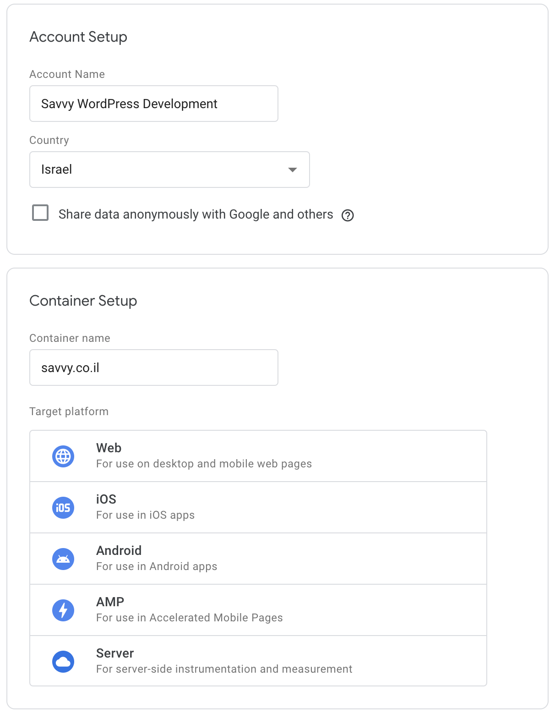
Task: Click 'For use in iOS apps' description
Action: pyautogui.click(x=145, y=515)
